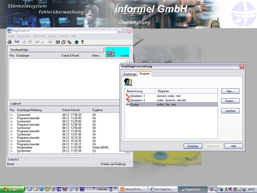Open the Datei menu
257x193 pixels.
coord(11,36)
